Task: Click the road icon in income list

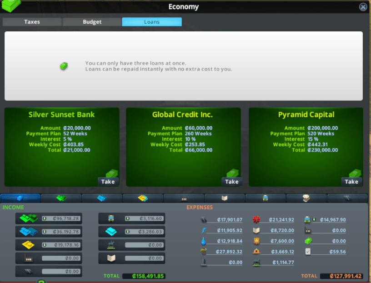Action: 28,271
